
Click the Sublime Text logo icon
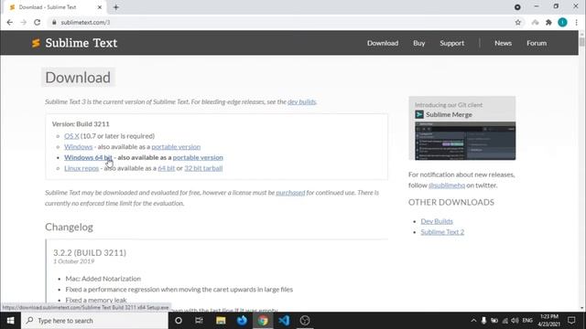[36, 43]
